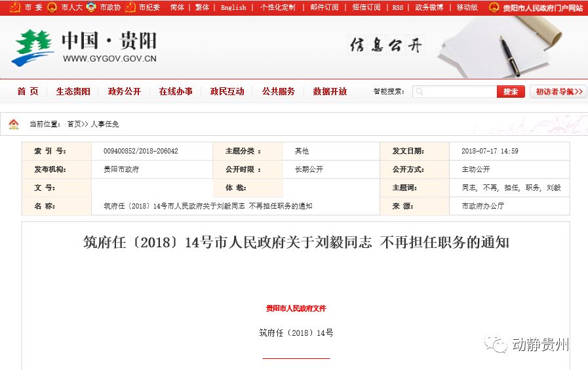The width and height of the screenshot is (588, 370).
Task: Select the 数据开放 navigation item
Action: point(330,92)
